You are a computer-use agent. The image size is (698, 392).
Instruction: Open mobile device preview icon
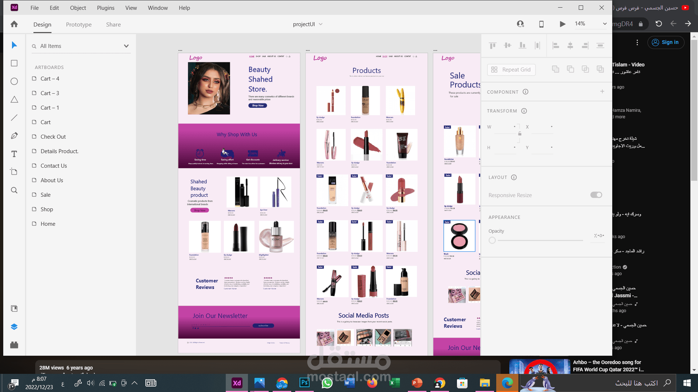click(541, 24)
